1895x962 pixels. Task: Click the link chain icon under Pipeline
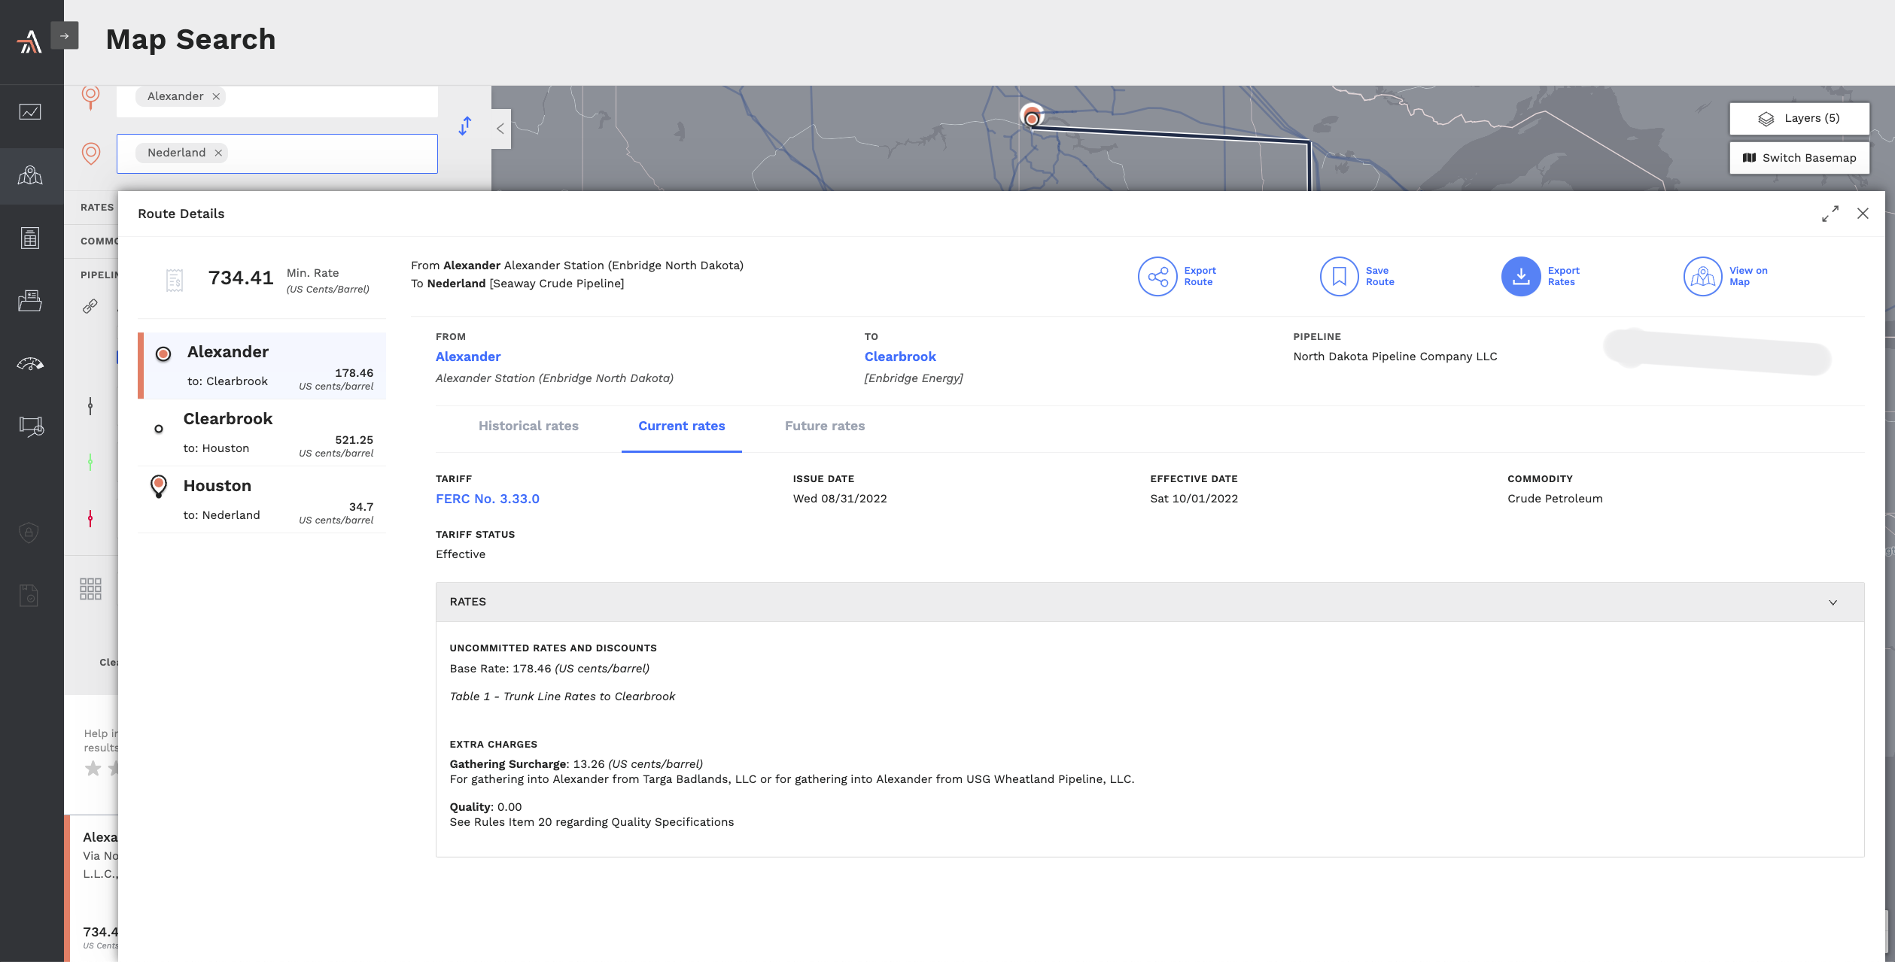(x=90, y=306)
